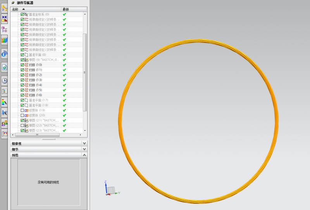
Task: Select the orange ring model in the viewport
Action: click(198, 41)
